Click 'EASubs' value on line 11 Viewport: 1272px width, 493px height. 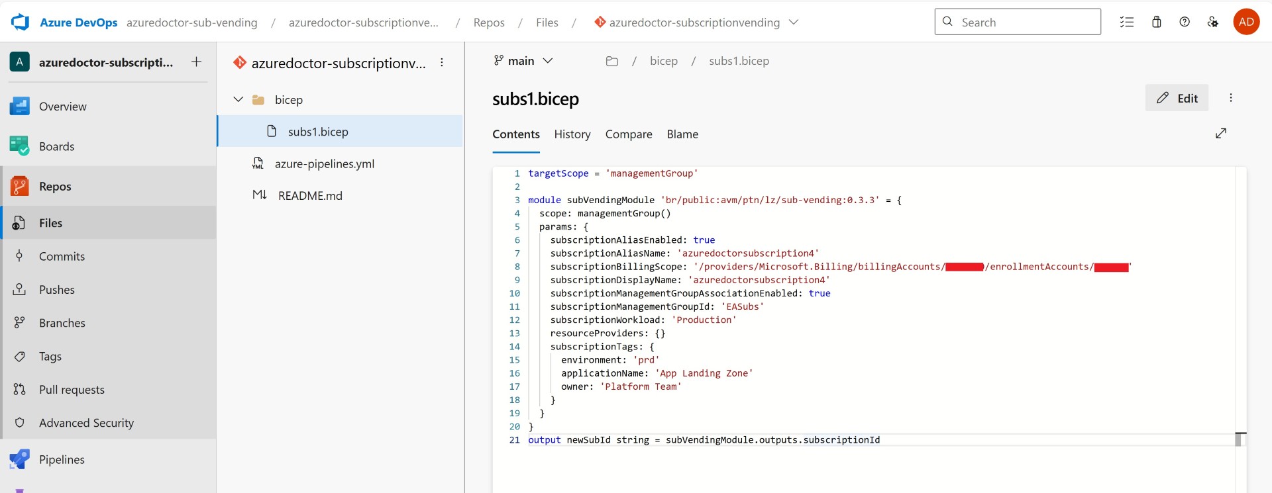tap(743, 306)
